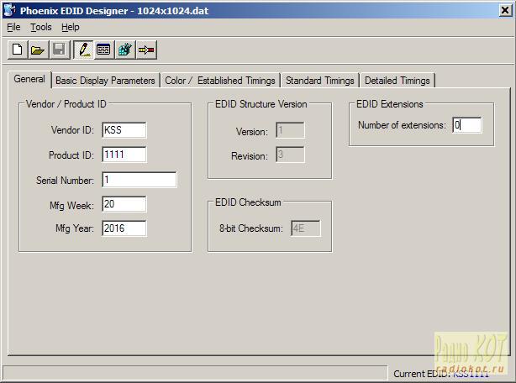Click the Revision label
Image resolution: width=516 pixels, height=383 pixels.
point(250,156)
